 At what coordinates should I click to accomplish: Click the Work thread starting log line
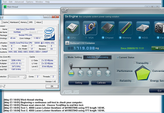click(23, 100)
